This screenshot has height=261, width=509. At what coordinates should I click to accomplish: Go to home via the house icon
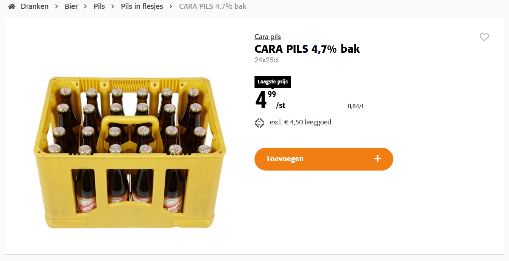click(x=12, y=6)
